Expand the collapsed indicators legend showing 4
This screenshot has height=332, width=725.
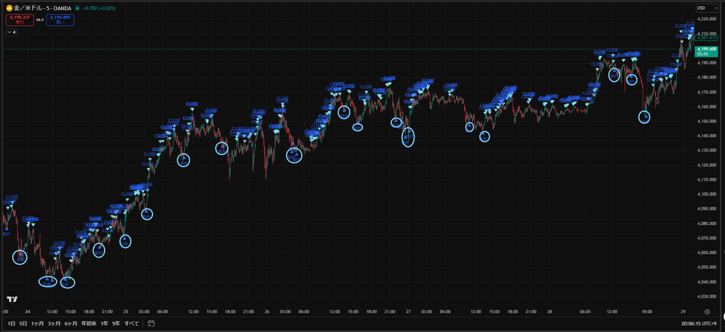tap(11, 32)
